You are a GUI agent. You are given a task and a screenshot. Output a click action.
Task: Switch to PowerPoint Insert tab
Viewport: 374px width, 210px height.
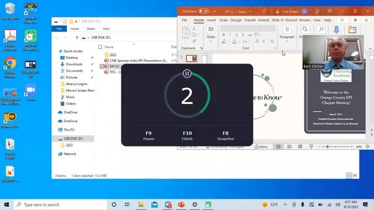212,20
